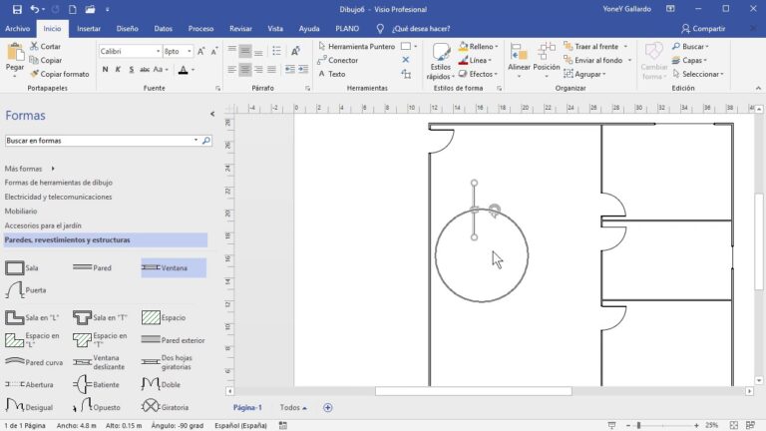Pick the Pared curva shape
The image size is (766, 431).
[x=34, y=362]
